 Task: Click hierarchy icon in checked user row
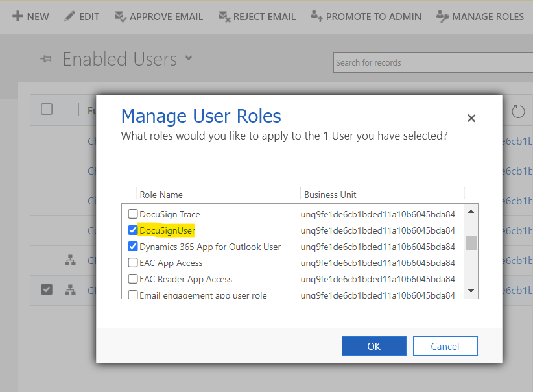[x=71, y=290]
